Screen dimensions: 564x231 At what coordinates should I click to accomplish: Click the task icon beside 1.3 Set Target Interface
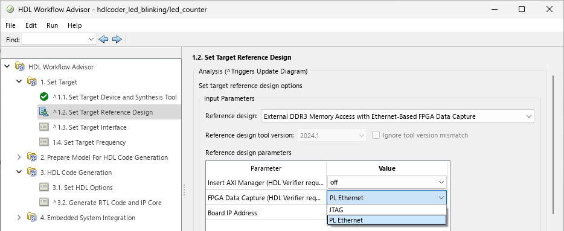[x=44, y=127]
